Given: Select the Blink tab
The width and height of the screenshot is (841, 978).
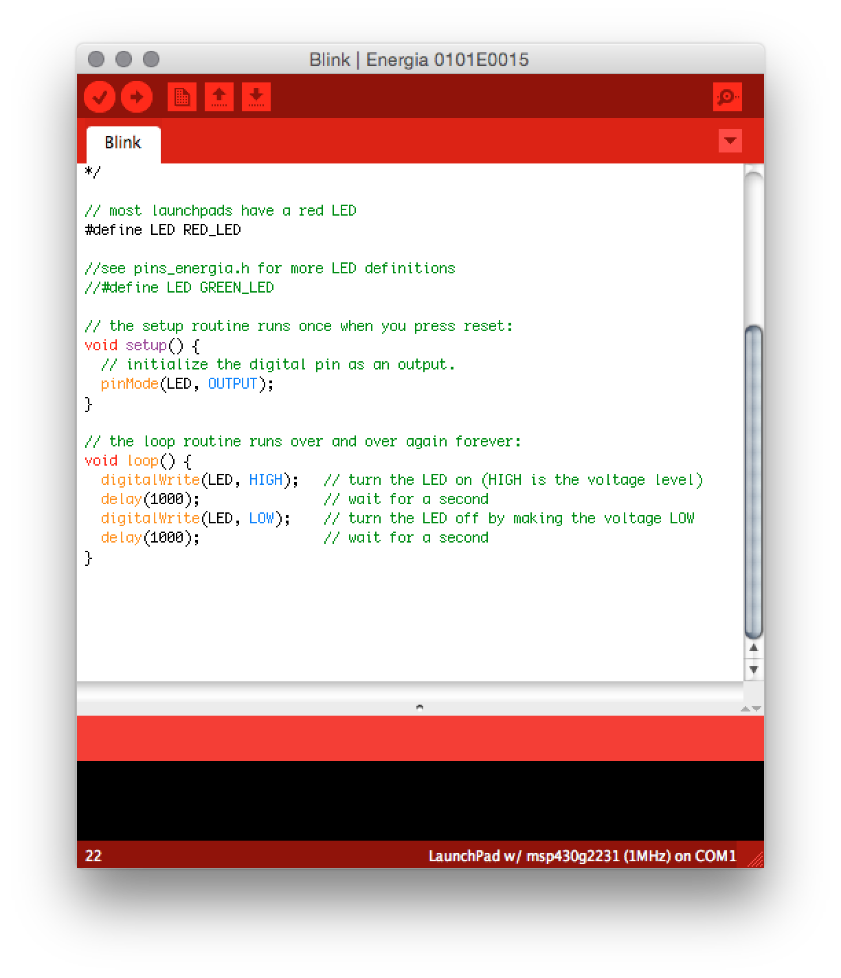Looking at the screenshot, I should pyautogui.click(x=123, y=143).
